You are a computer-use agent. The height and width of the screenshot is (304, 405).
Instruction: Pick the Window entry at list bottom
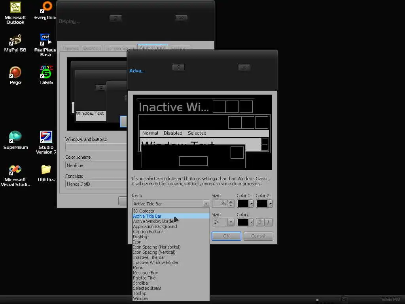point(171,298)
